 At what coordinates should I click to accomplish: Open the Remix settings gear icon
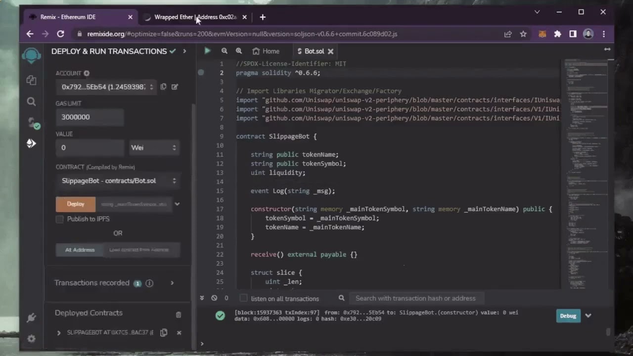point(31,339)
